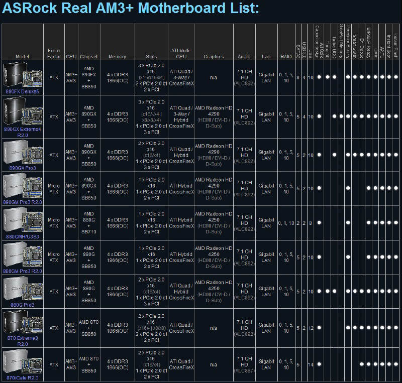
Task: Click '4 x DDR3 1866(OC)' memory in 870 Extreme3 row
Action: (118, 328)
